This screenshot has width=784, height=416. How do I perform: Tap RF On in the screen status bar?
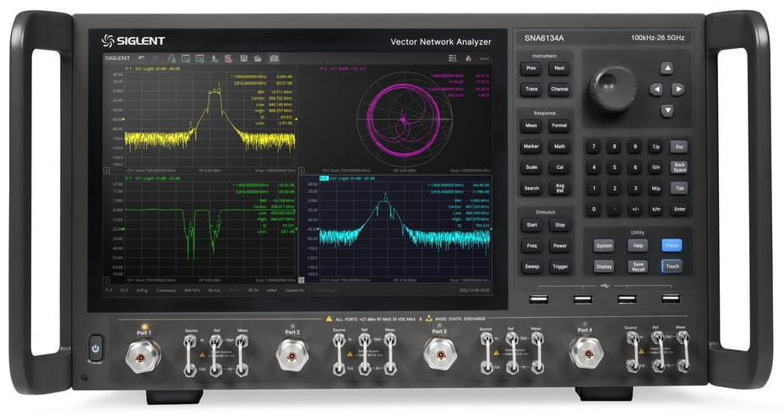[x=253, y=290]
